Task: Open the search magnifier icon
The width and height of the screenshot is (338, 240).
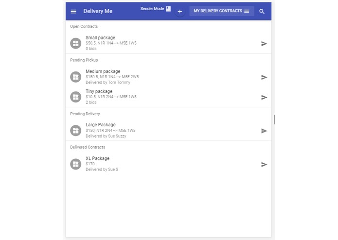Action: point(262,11)
